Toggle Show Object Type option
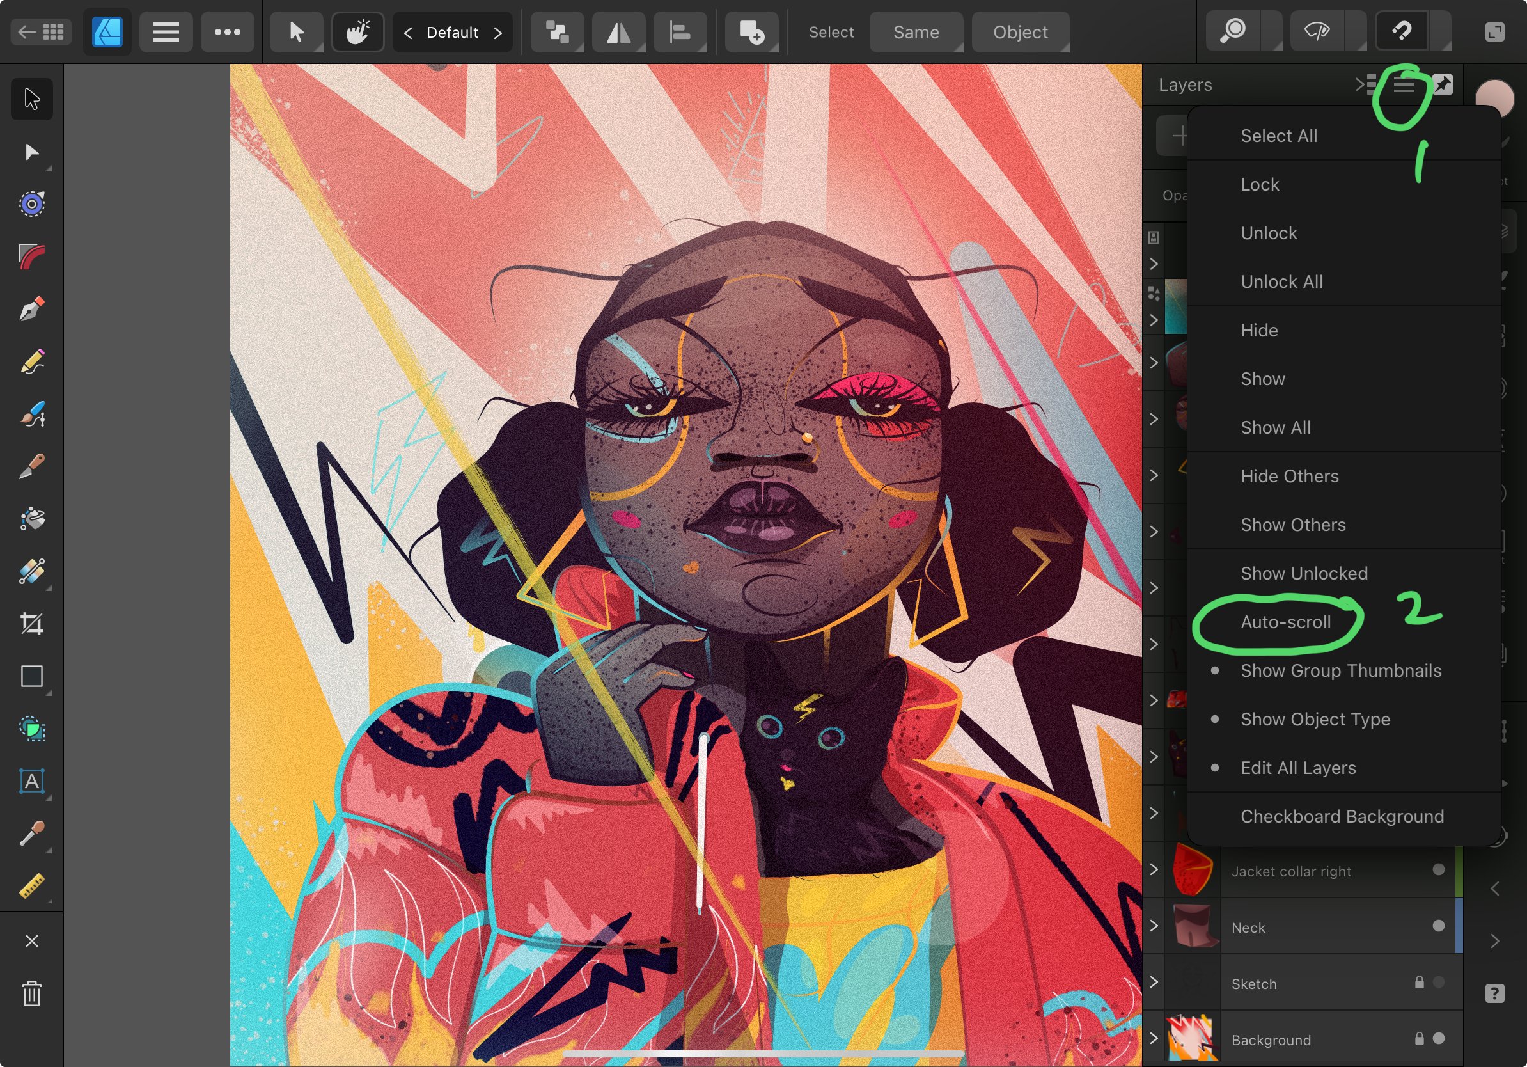This screenshot has width=1527, height=1067. [x=1343, y=719]
